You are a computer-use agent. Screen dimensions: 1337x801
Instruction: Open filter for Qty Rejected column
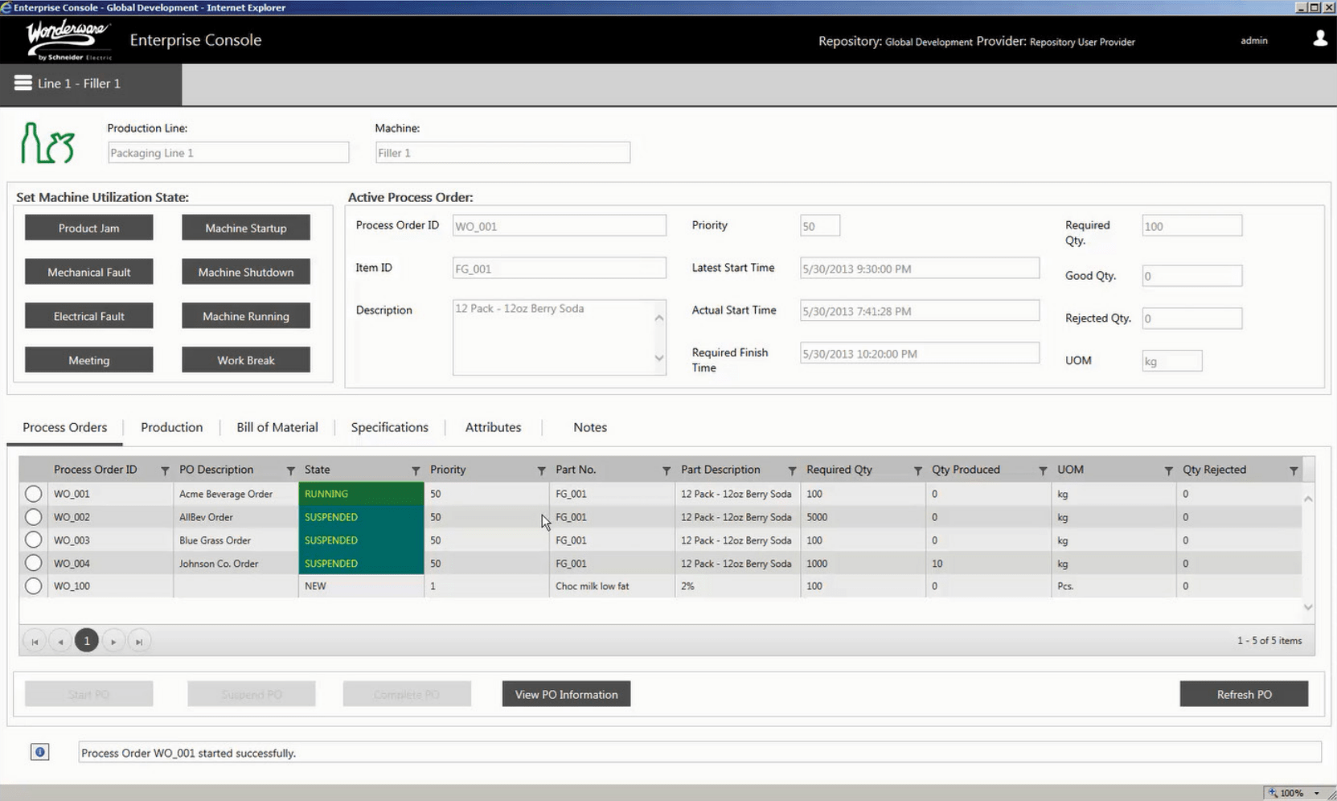[x=1294, y=470]
